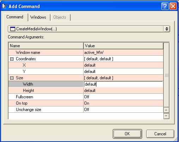Open the CreateMediaWindow command dropdown
Screen dimensions: 179x142
(167, 29)
